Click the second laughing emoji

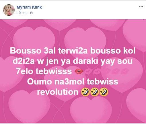[94, 92]
